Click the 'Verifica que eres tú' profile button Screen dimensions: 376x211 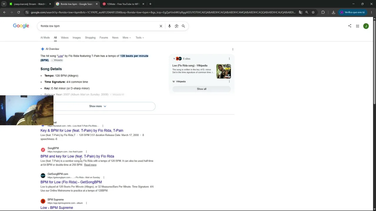(352, 12)
